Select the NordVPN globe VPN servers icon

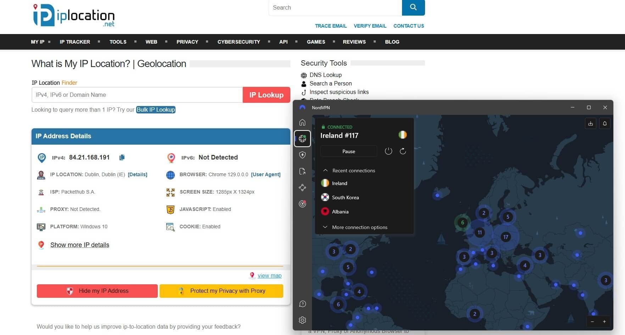(302, 139)
